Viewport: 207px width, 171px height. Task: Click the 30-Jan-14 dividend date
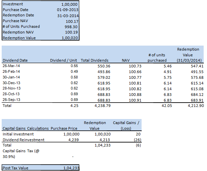(11, 77)
